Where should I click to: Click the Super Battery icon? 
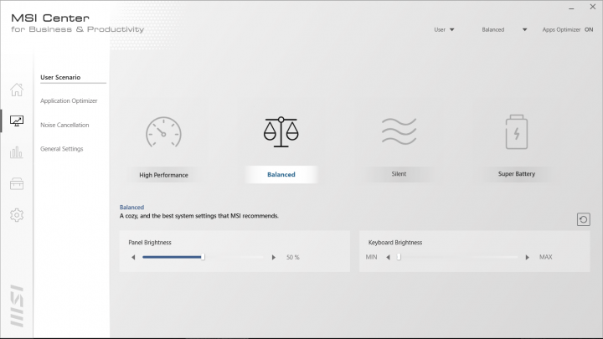point(517,132)
